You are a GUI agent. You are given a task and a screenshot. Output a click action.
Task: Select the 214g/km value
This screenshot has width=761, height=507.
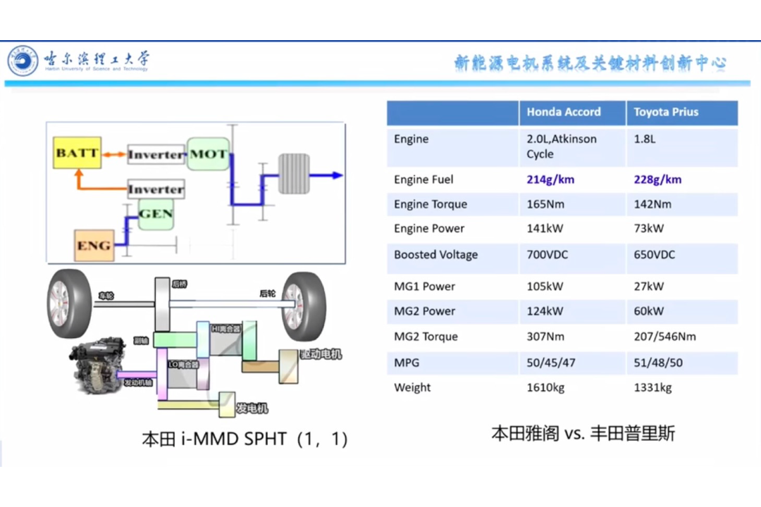(550, 180)
